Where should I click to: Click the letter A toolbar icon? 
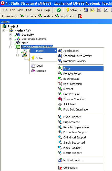click(x=106, y=10)
